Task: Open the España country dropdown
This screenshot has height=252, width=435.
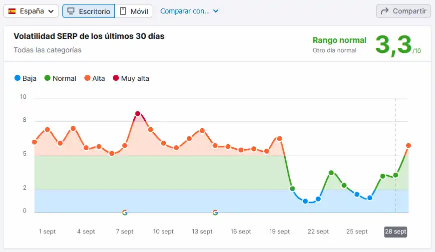Action: coord(31,11)
